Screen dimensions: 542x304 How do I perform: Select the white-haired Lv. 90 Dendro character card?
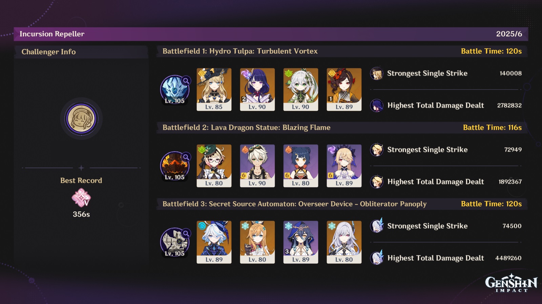[301, 90]
